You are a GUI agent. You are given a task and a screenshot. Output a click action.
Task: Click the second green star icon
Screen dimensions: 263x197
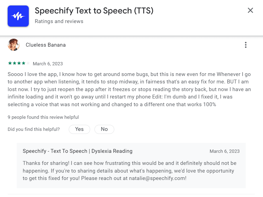click(15, 63)
